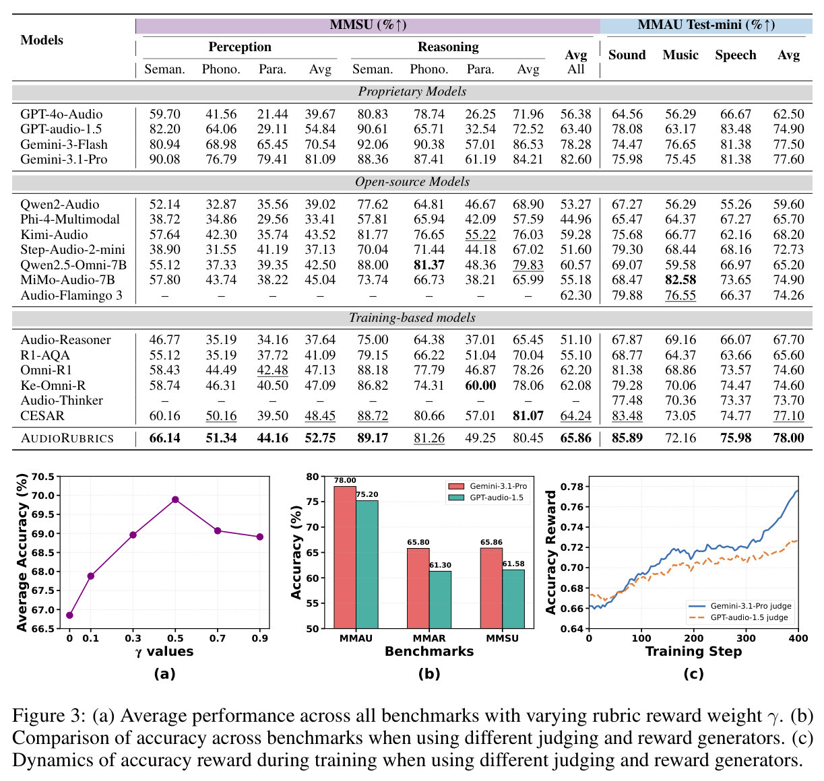The width and height of the screenshot is (824, 781).
Task: Click the "MMAR" x-axis tick label
Action: tap(429, 638)
